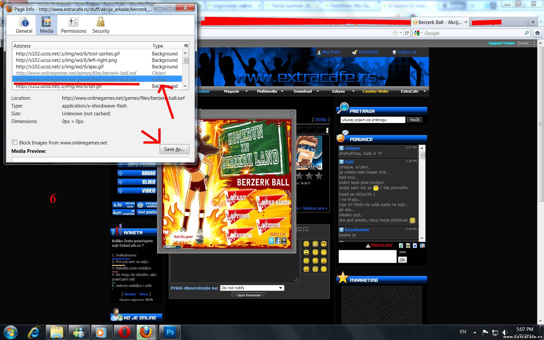Open Do not notify dropdown
This screenshot has height=340, width=544.
coord(252,288)
